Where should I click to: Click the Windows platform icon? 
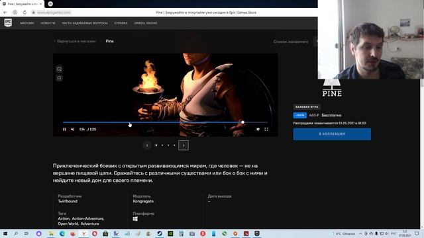coord(135,219)
